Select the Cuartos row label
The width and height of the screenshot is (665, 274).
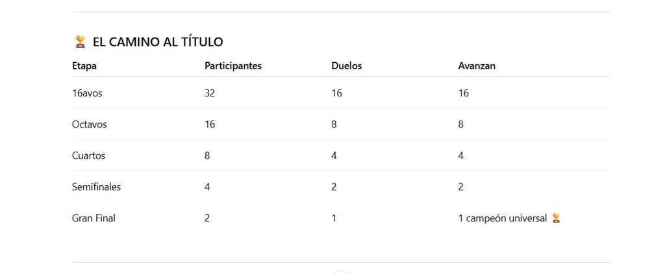(88, 155)
